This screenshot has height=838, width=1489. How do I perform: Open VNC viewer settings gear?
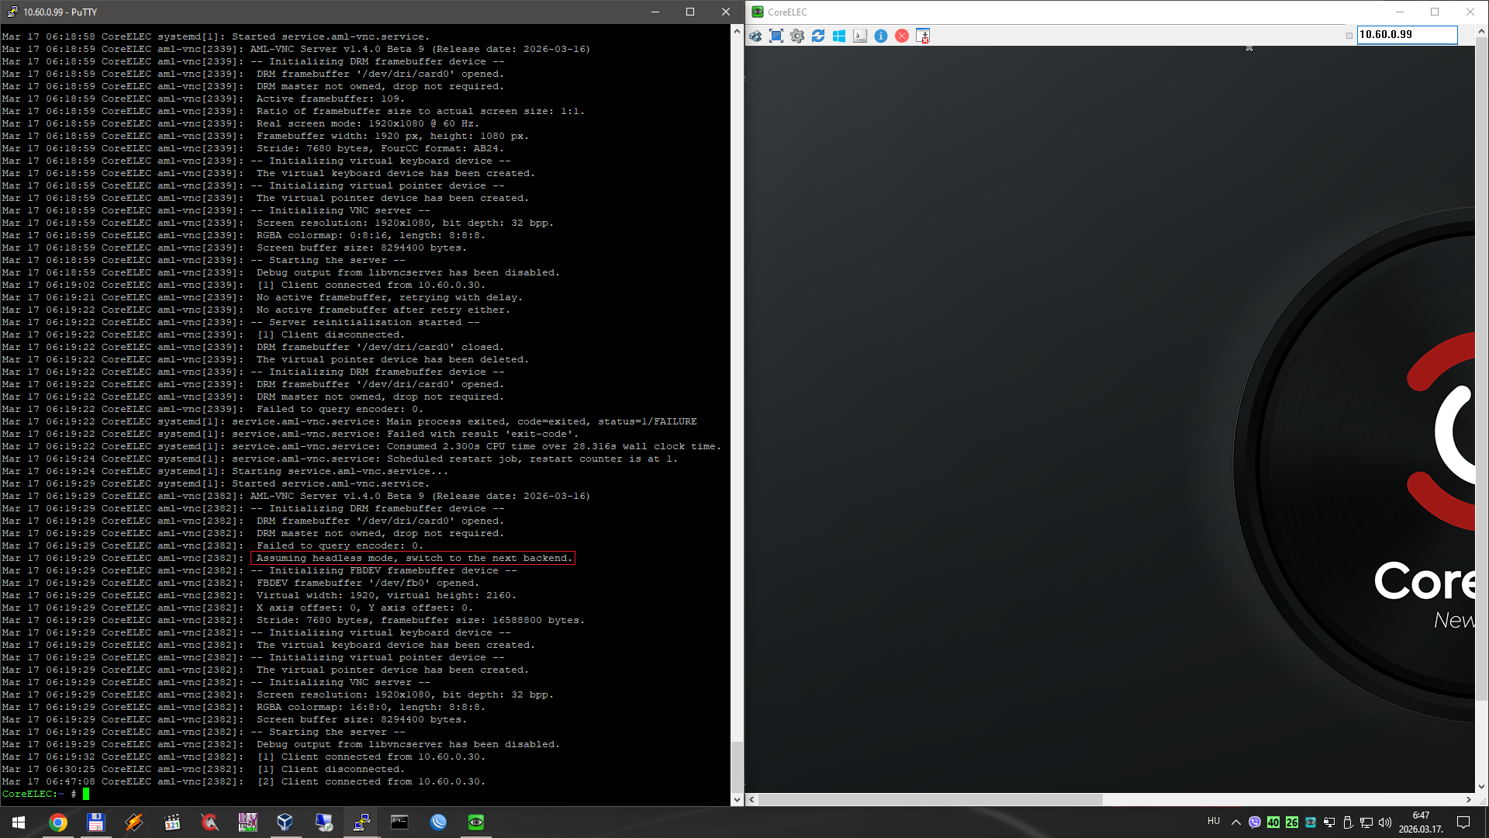797,36
